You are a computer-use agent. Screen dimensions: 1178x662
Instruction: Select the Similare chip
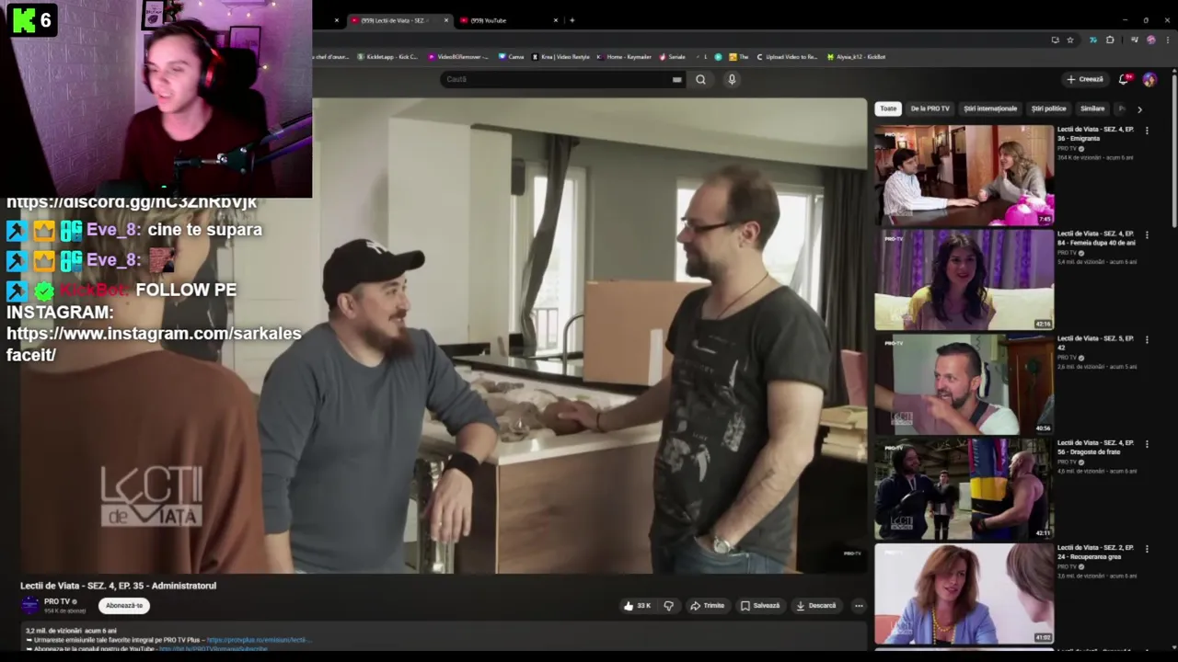coord(1092,108)
